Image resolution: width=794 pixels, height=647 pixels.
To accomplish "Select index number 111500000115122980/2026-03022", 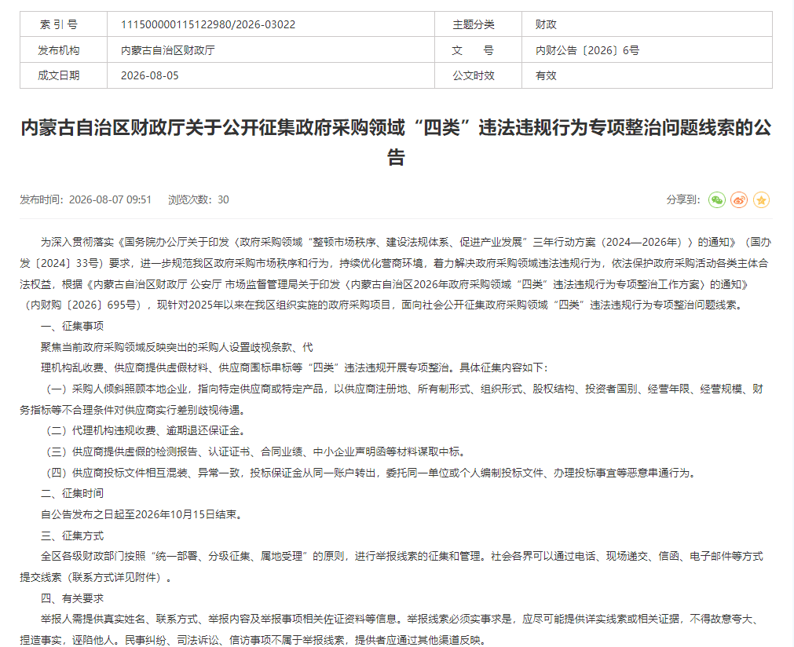I will click(208, 24).
